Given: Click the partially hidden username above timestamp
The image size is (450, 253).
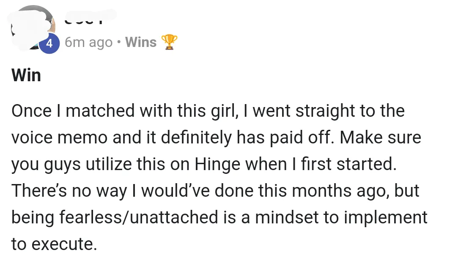Looking at the screenshot, I should coord(90,17).
